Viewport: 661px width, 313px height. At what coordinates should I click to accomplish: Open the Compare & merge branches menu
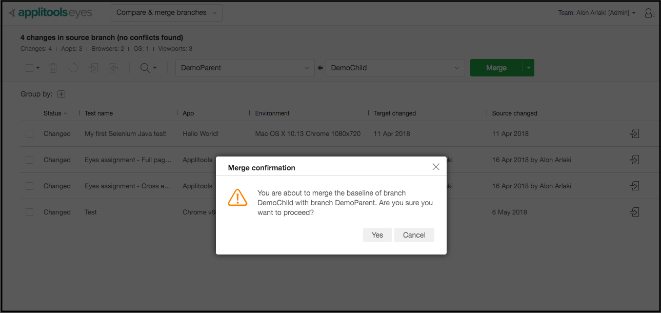pos(166,13)
